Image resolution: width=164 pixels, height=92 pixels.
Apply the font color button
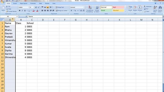[x=37, y=11]
